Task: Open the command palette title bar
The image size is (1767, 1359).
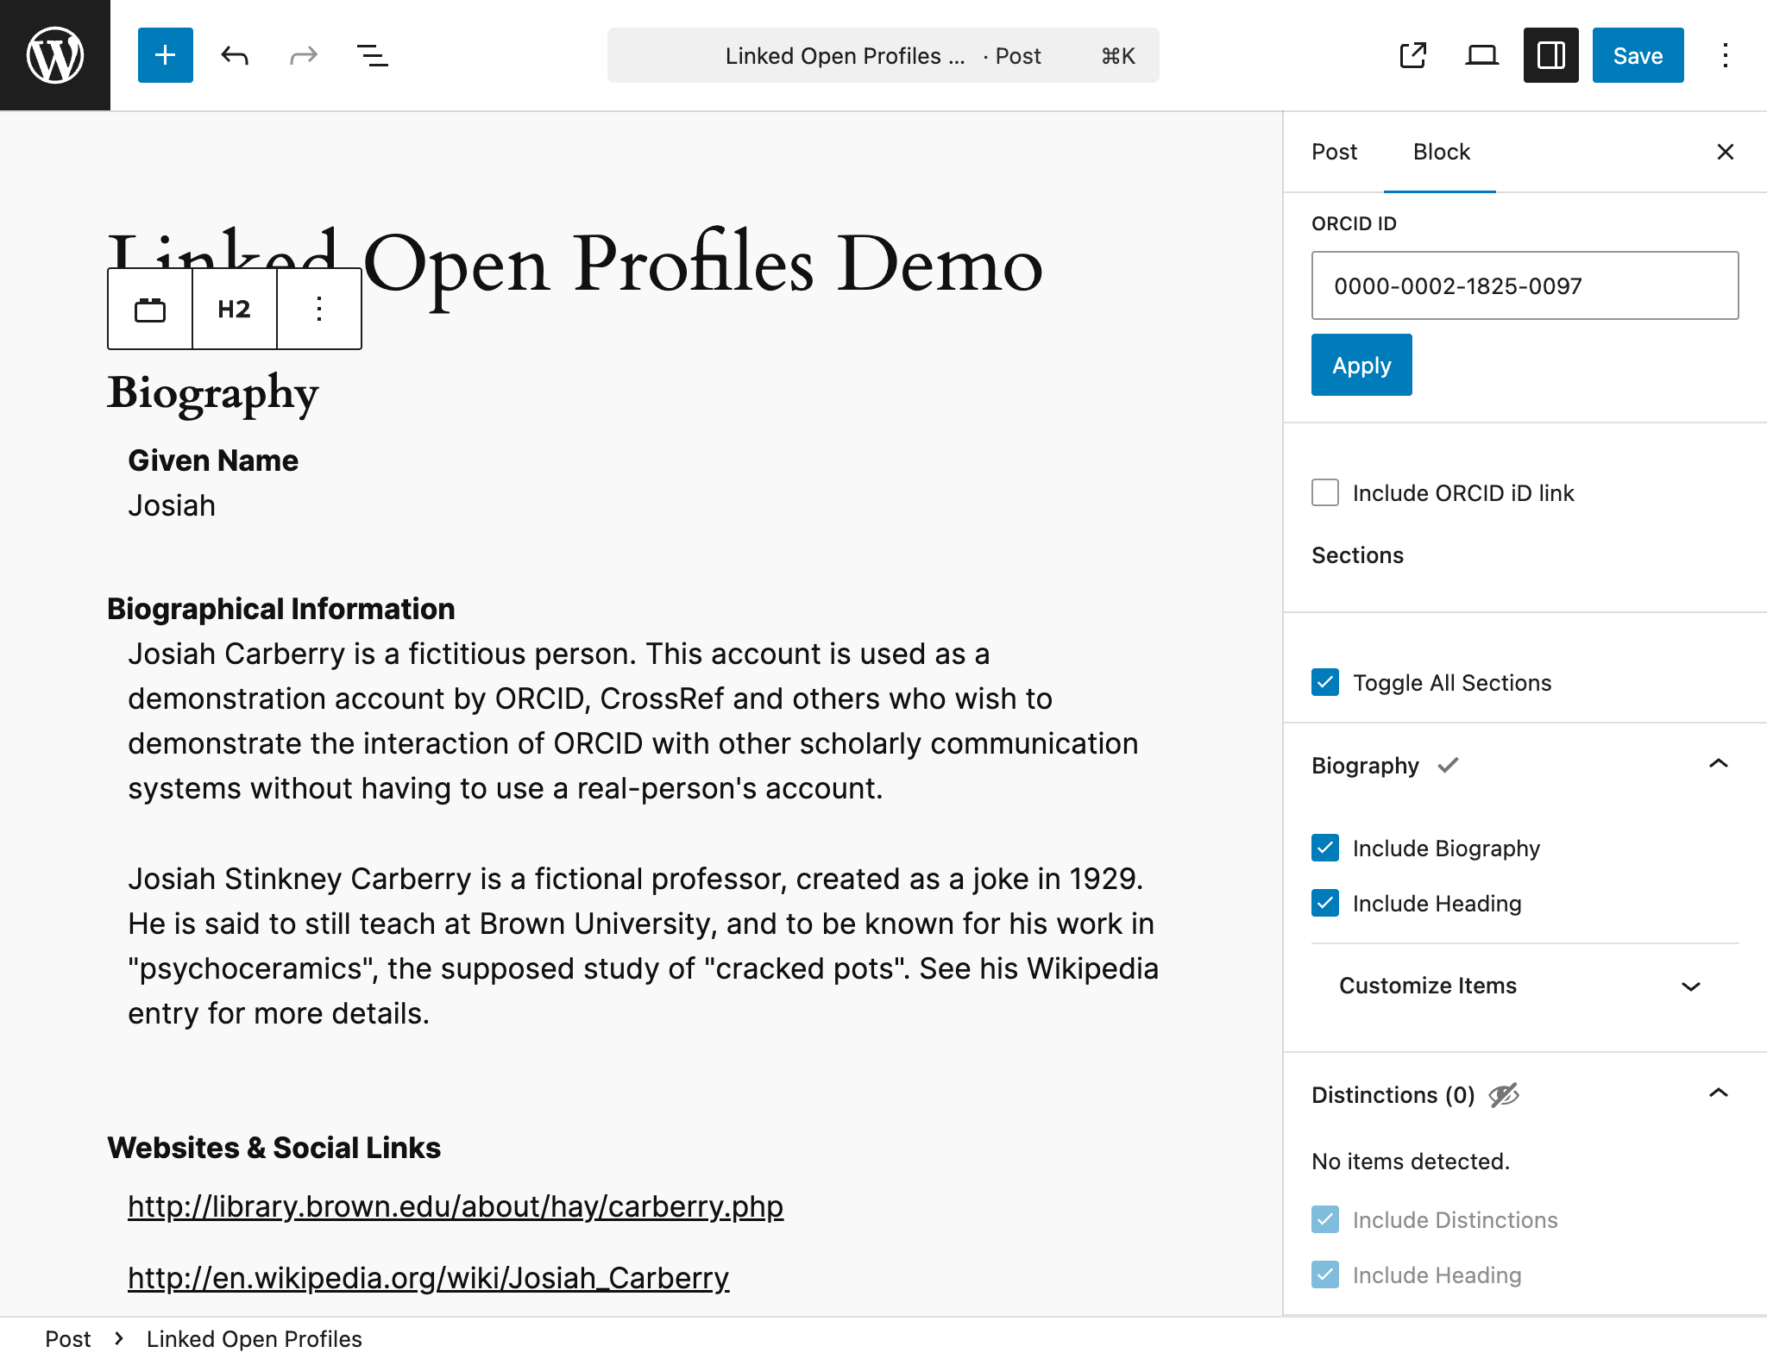Action: [x=883, y=55]
